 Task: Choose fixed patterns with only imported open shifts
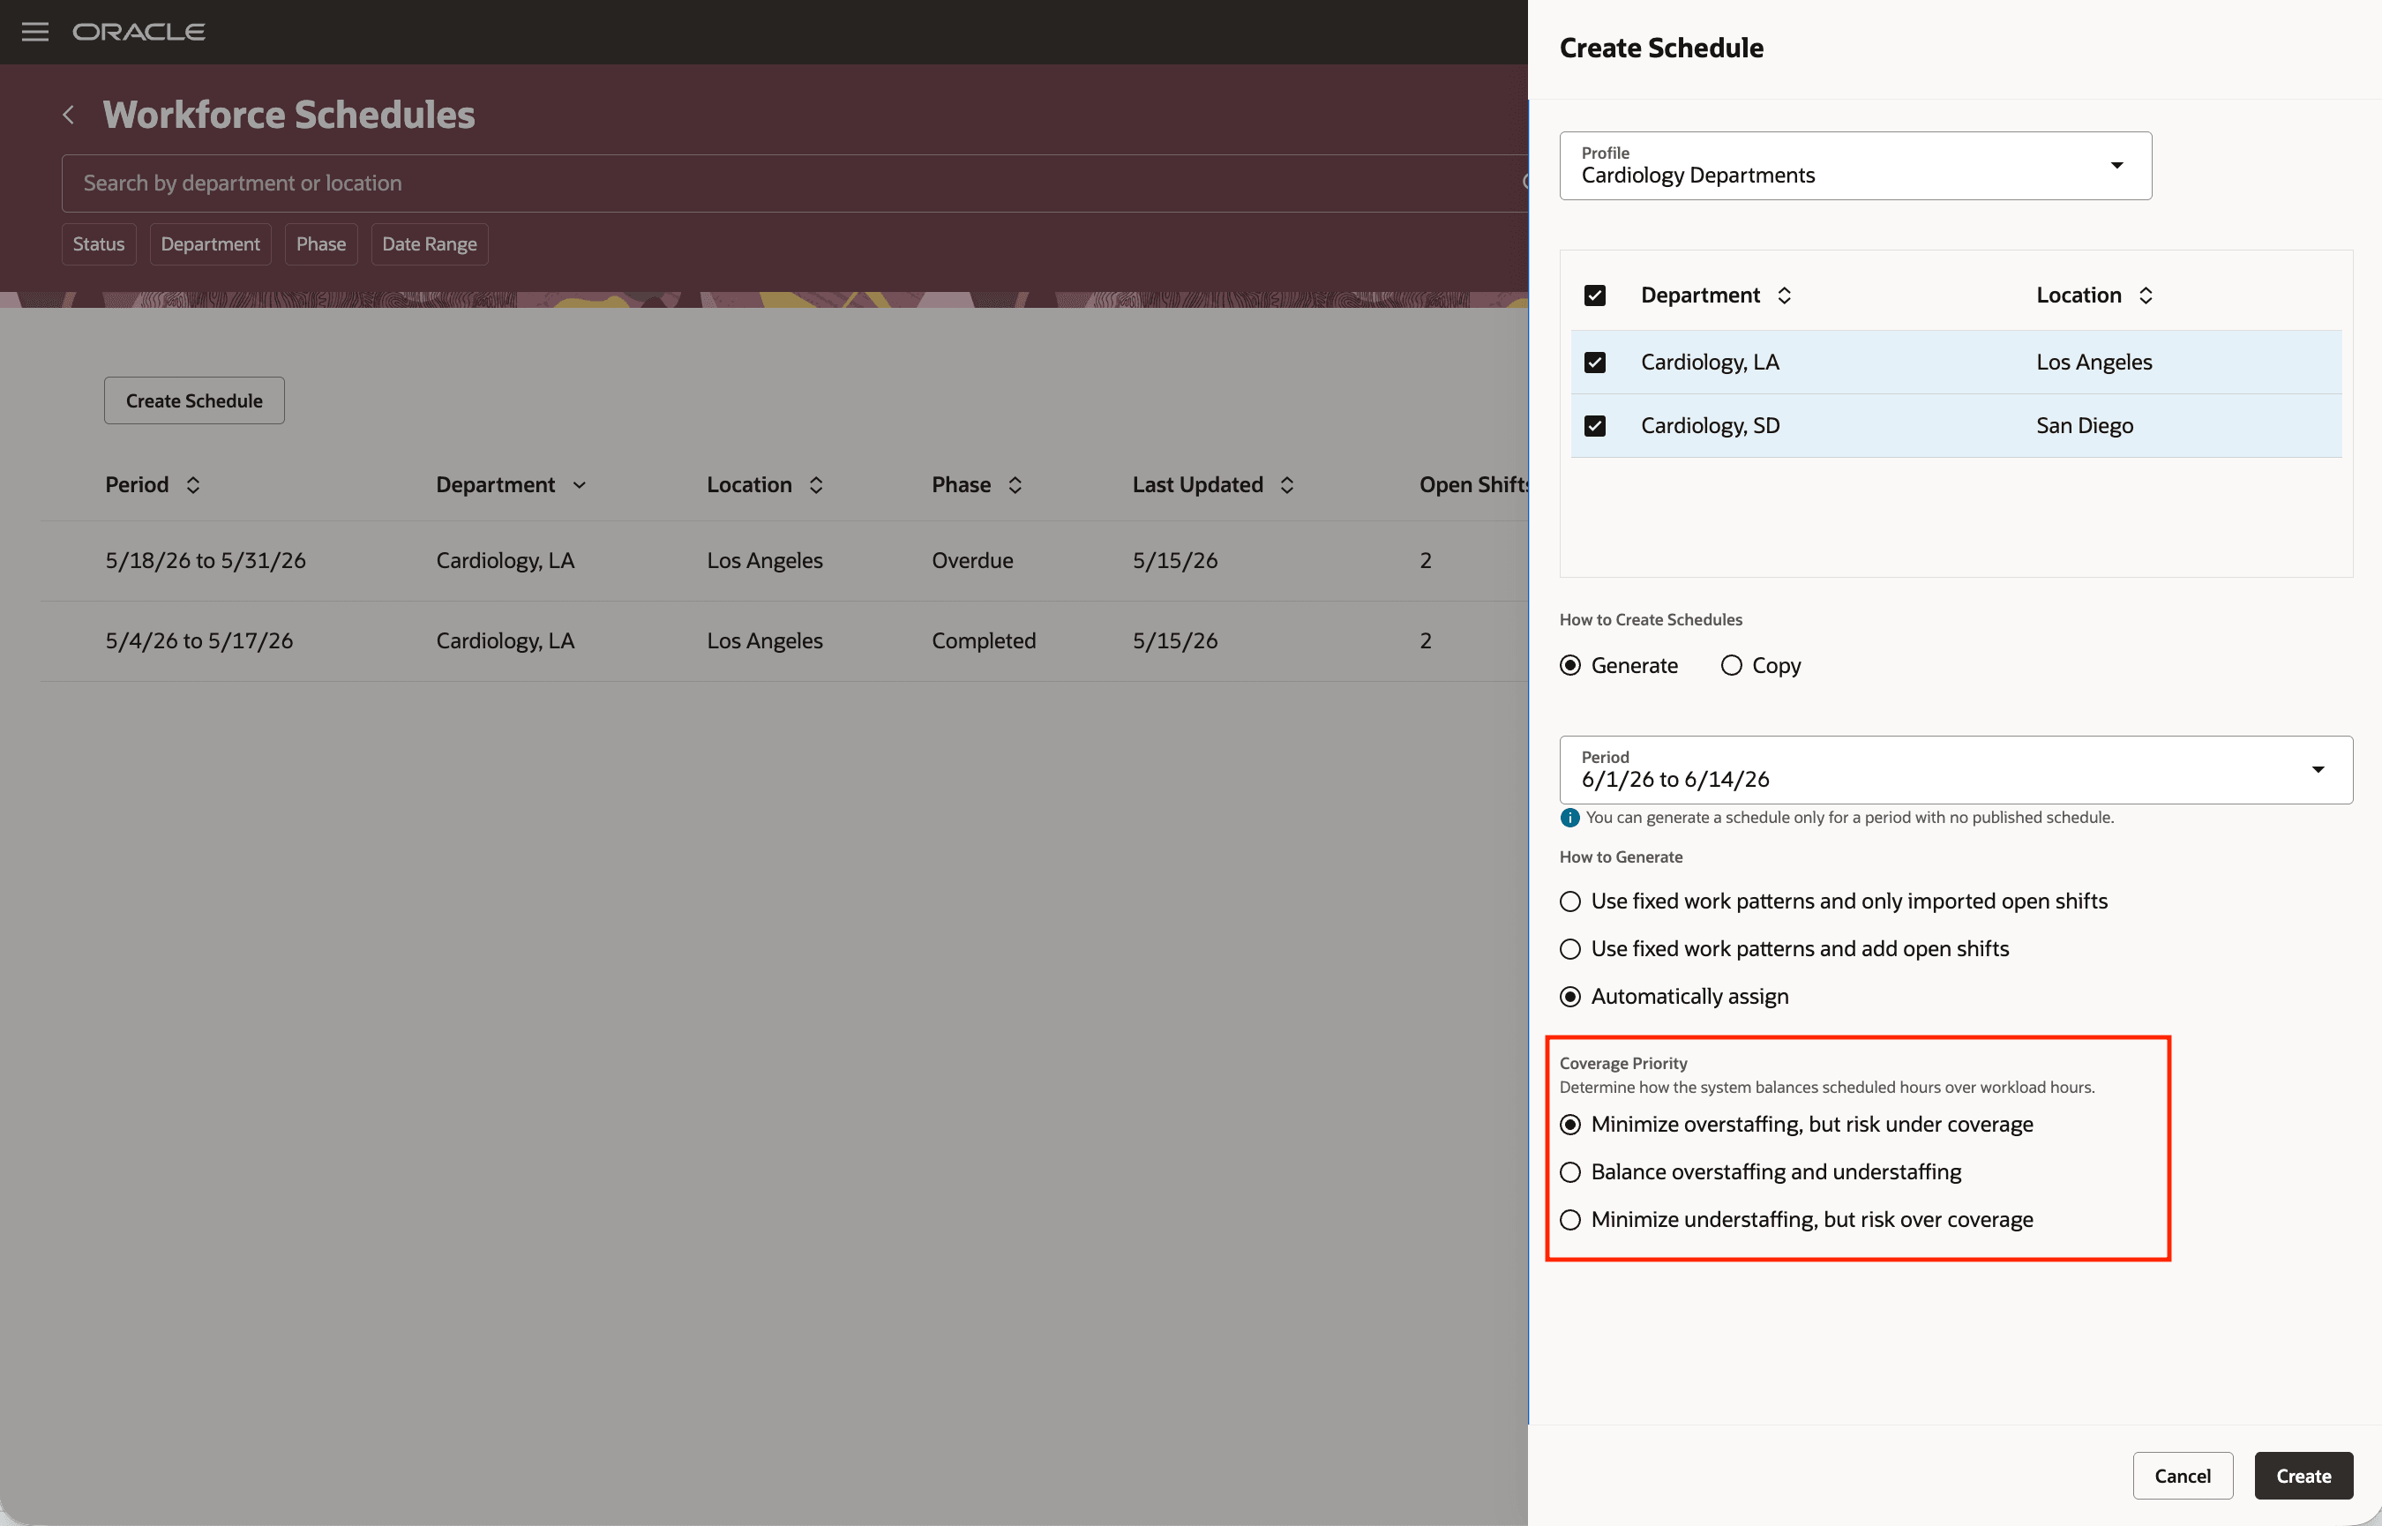[1570, 901]
